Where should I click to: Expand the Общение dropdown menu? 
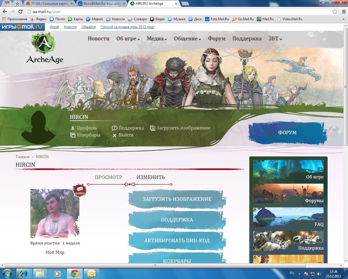coord(188,39)
